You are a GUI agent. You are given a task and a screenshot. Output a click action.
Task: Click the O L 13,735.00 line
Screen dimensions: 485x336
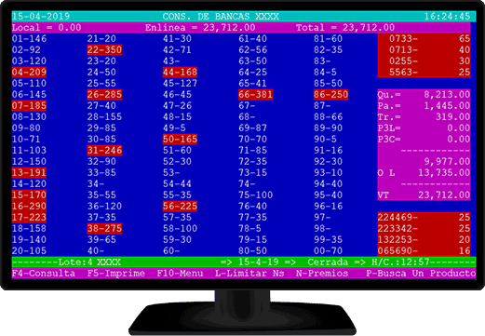pos(424,173)
